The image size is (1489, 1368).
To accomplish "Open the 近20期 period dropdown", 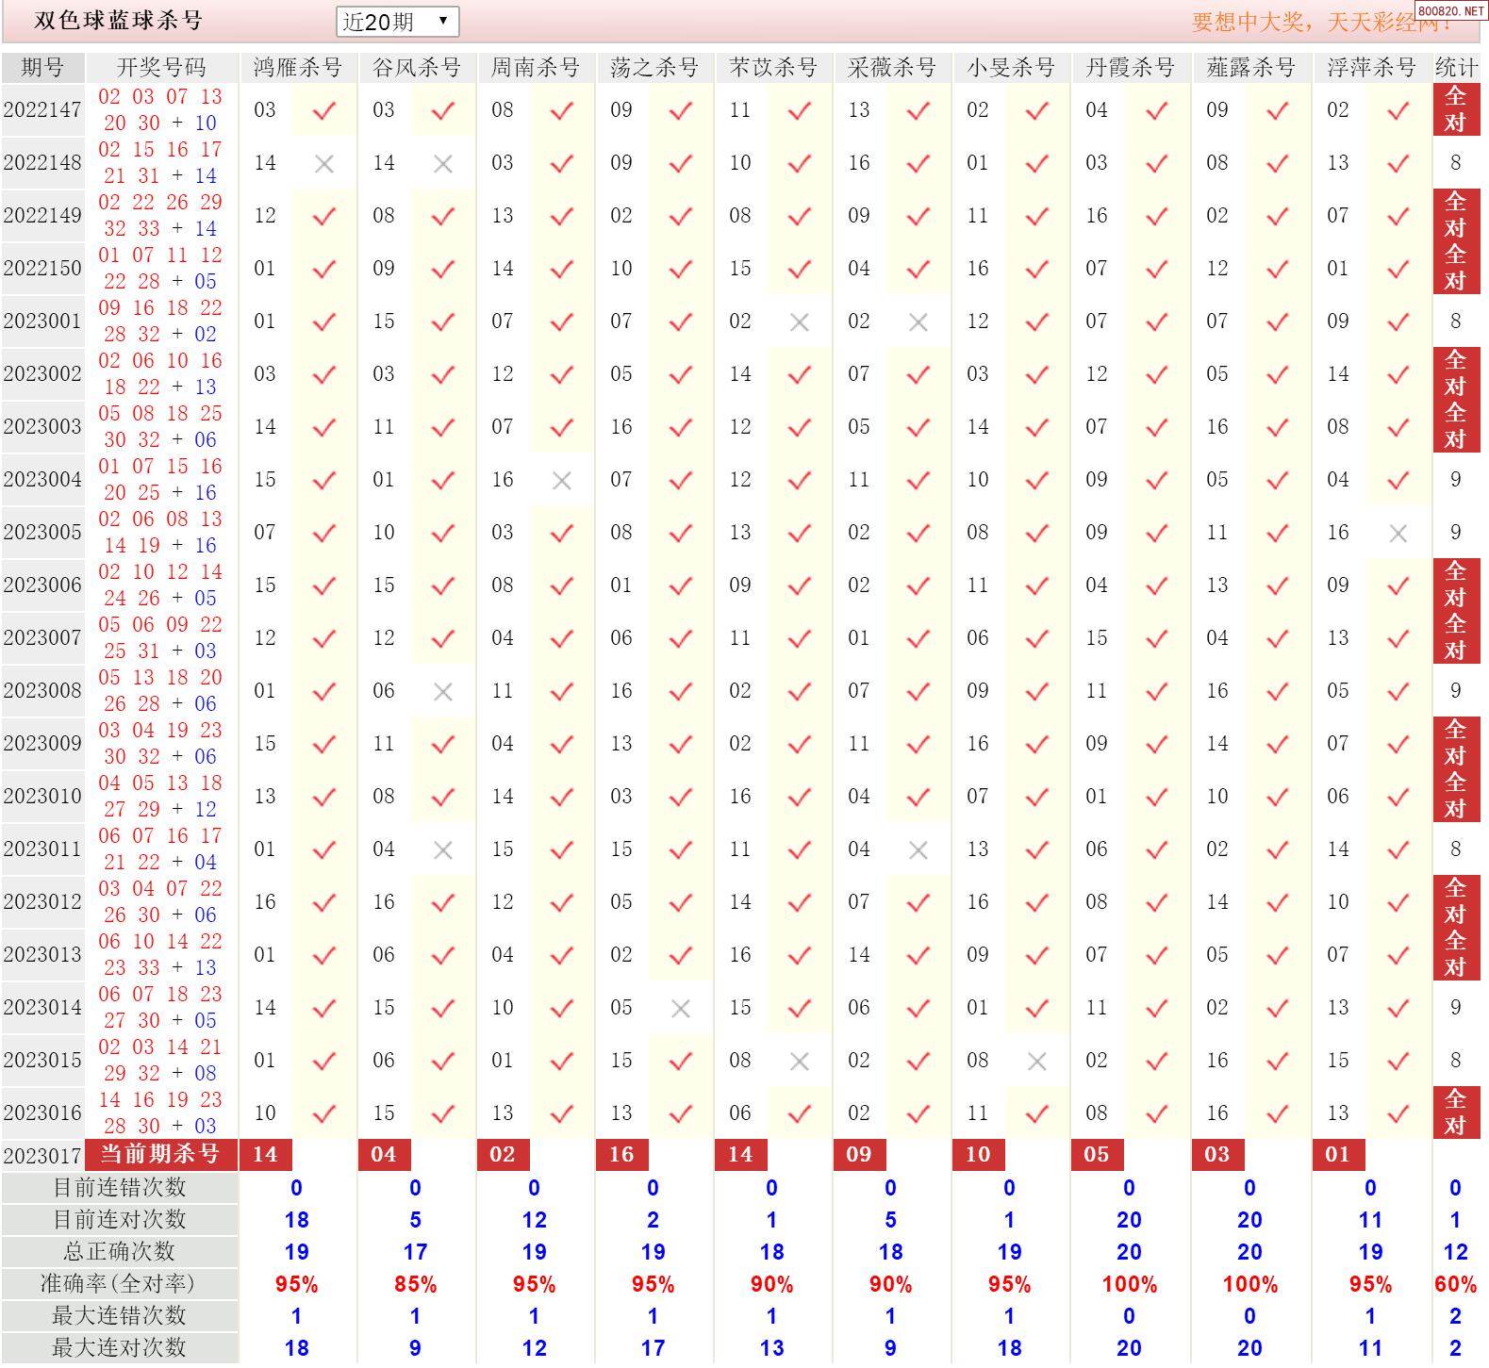I will coord(397,21).
